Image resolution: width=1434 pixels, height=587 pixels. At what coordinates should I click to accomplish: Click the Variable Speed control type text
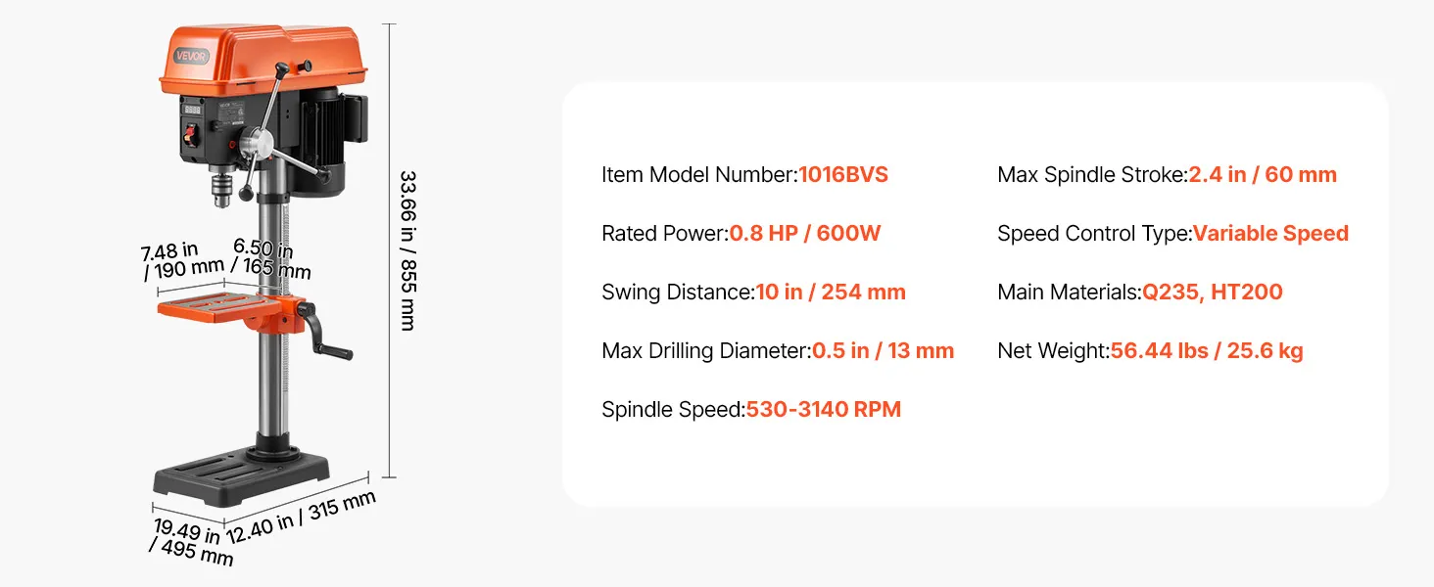coord(1270,234)
